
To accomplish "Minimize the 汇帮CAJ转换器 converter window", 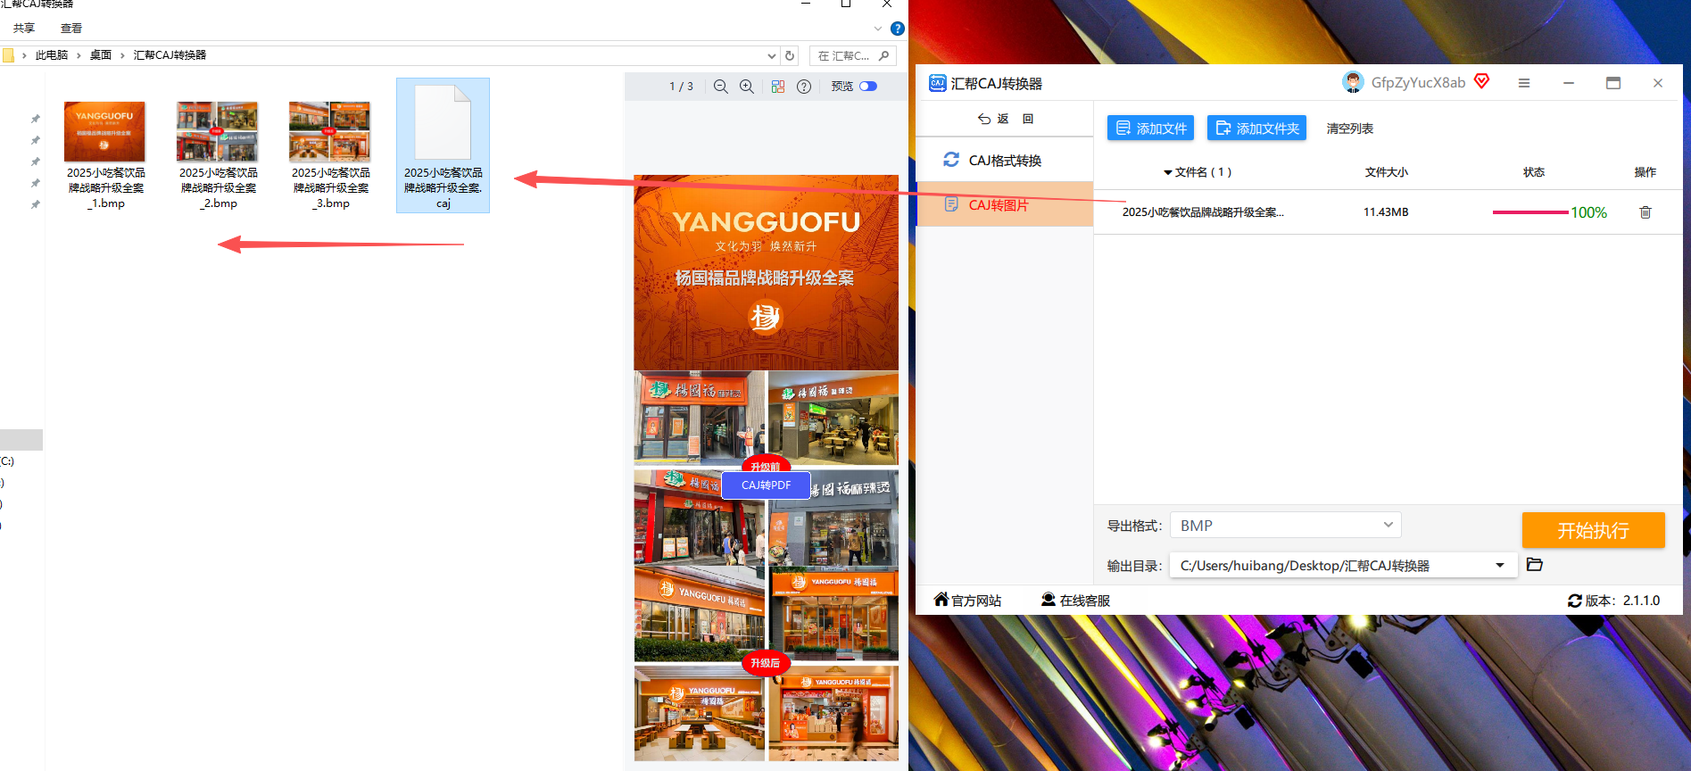I will [x=1569, y=83].
